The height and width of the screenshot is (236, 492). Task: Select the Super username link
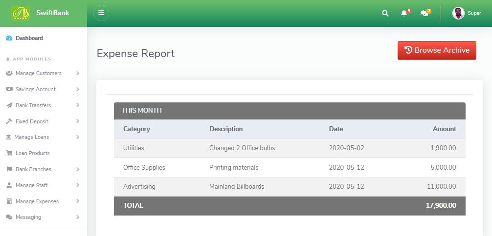point(474,13)
